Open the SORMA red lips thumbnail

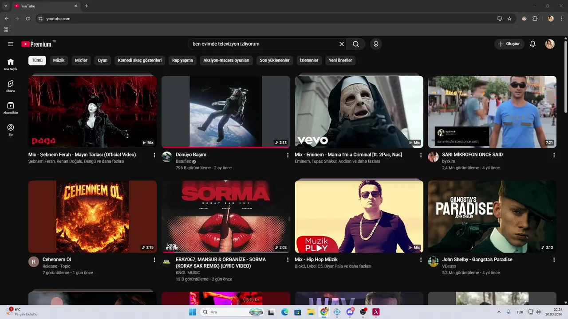click(225, 216)
